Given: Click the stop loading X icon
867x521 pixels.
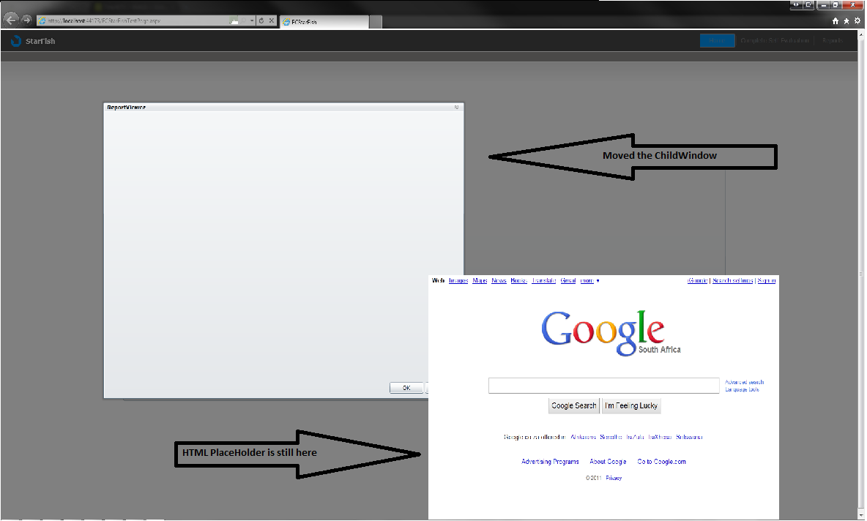Looking at the screenshot, I should (272, 20).
